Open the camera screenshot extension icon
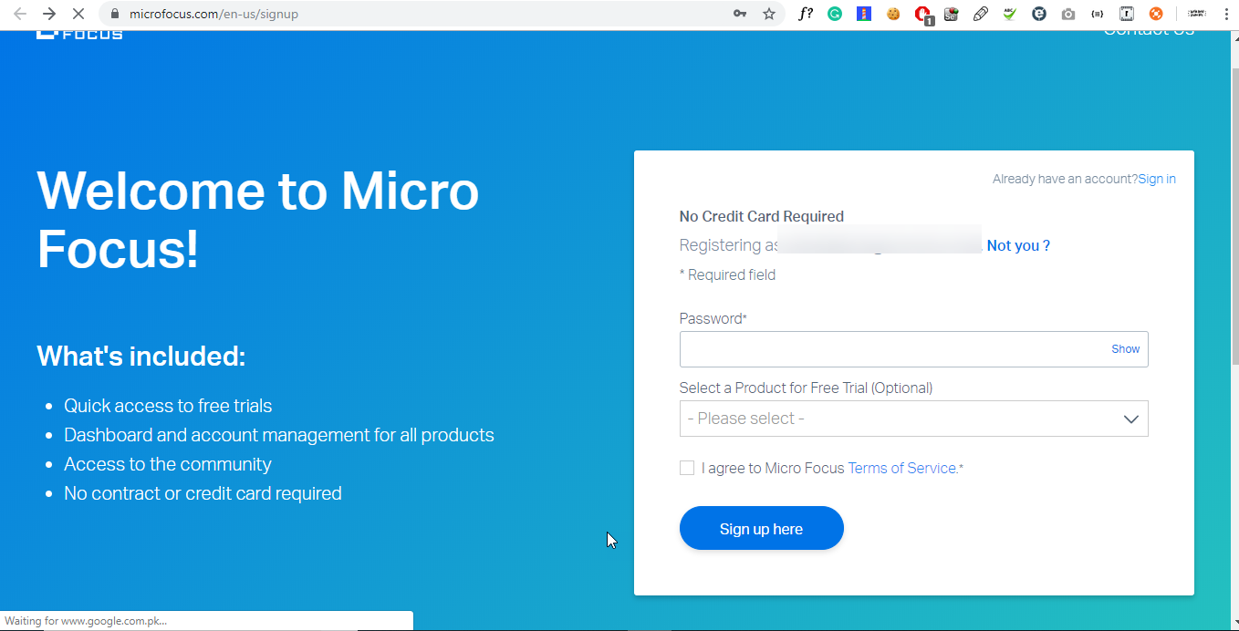The height and width of the screenshot is (631, 1239). 1068,14
